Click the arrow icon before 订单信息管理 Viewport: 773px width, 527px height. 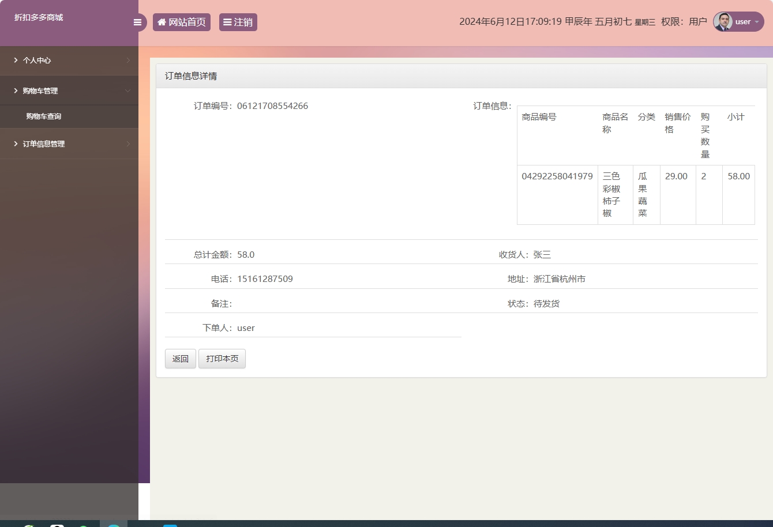click(16, 144)
